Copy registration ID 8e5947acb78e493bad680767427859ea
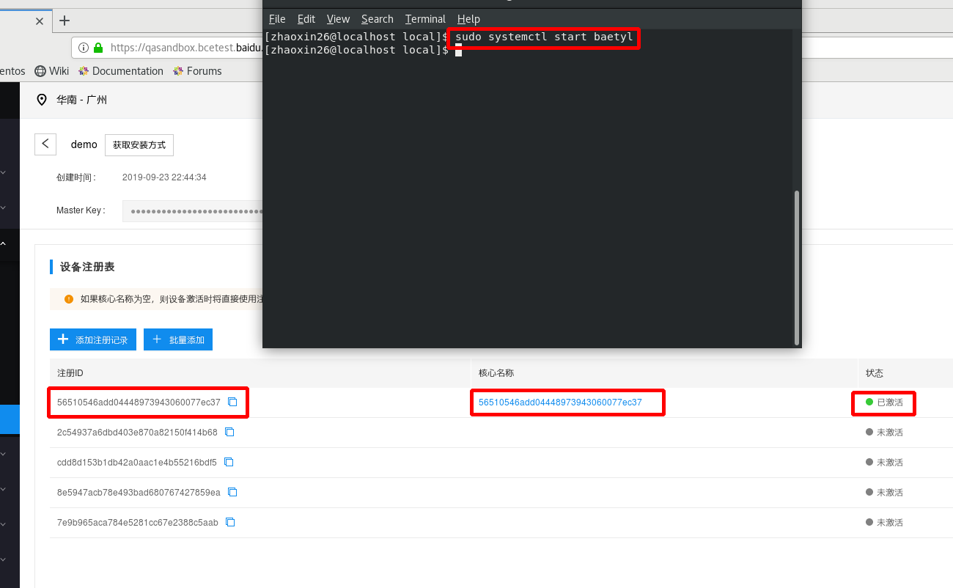 pyautogui.click(x=232, y=493)
